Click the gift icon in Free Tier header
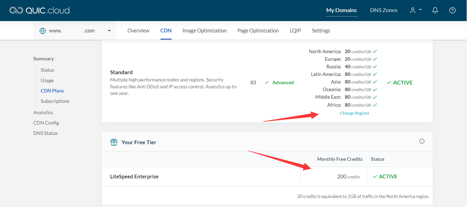Viewport: 467px width, 207px height. pyautogui.click(x=114, y=142)
